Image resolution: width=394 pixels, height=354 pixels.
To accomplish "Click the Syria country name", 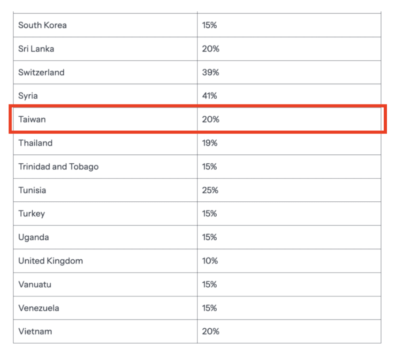I will 28,96.
